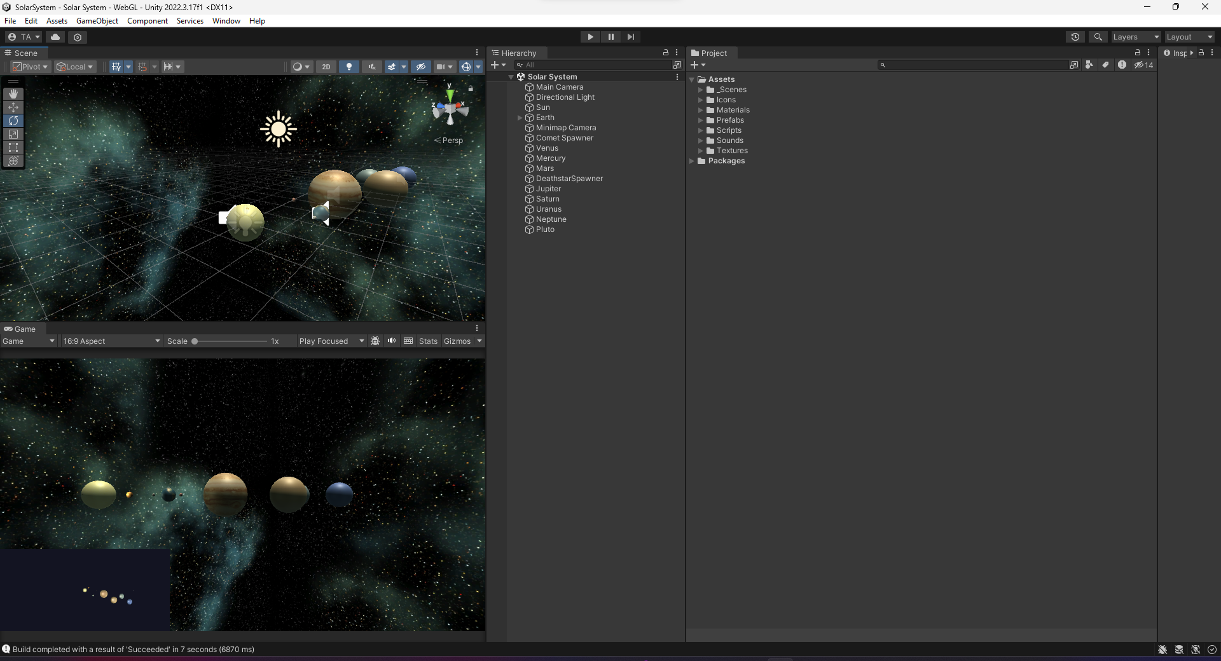
Task: Toggle Scene audio mute
Action: coord(372,67)
